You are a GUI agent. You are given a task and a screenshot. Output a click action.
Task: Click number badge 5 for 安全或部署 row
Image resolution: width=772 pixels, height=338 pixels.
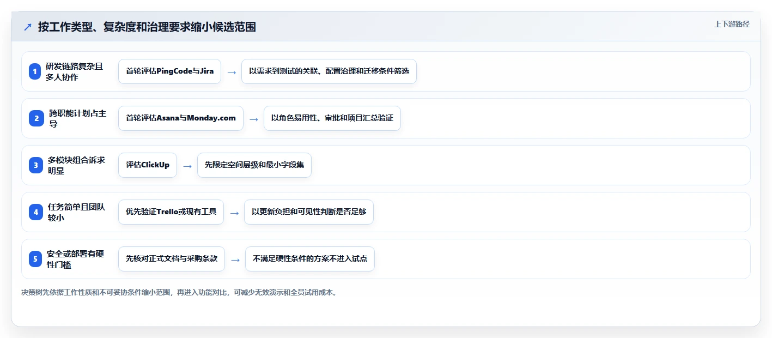[35, 259]
